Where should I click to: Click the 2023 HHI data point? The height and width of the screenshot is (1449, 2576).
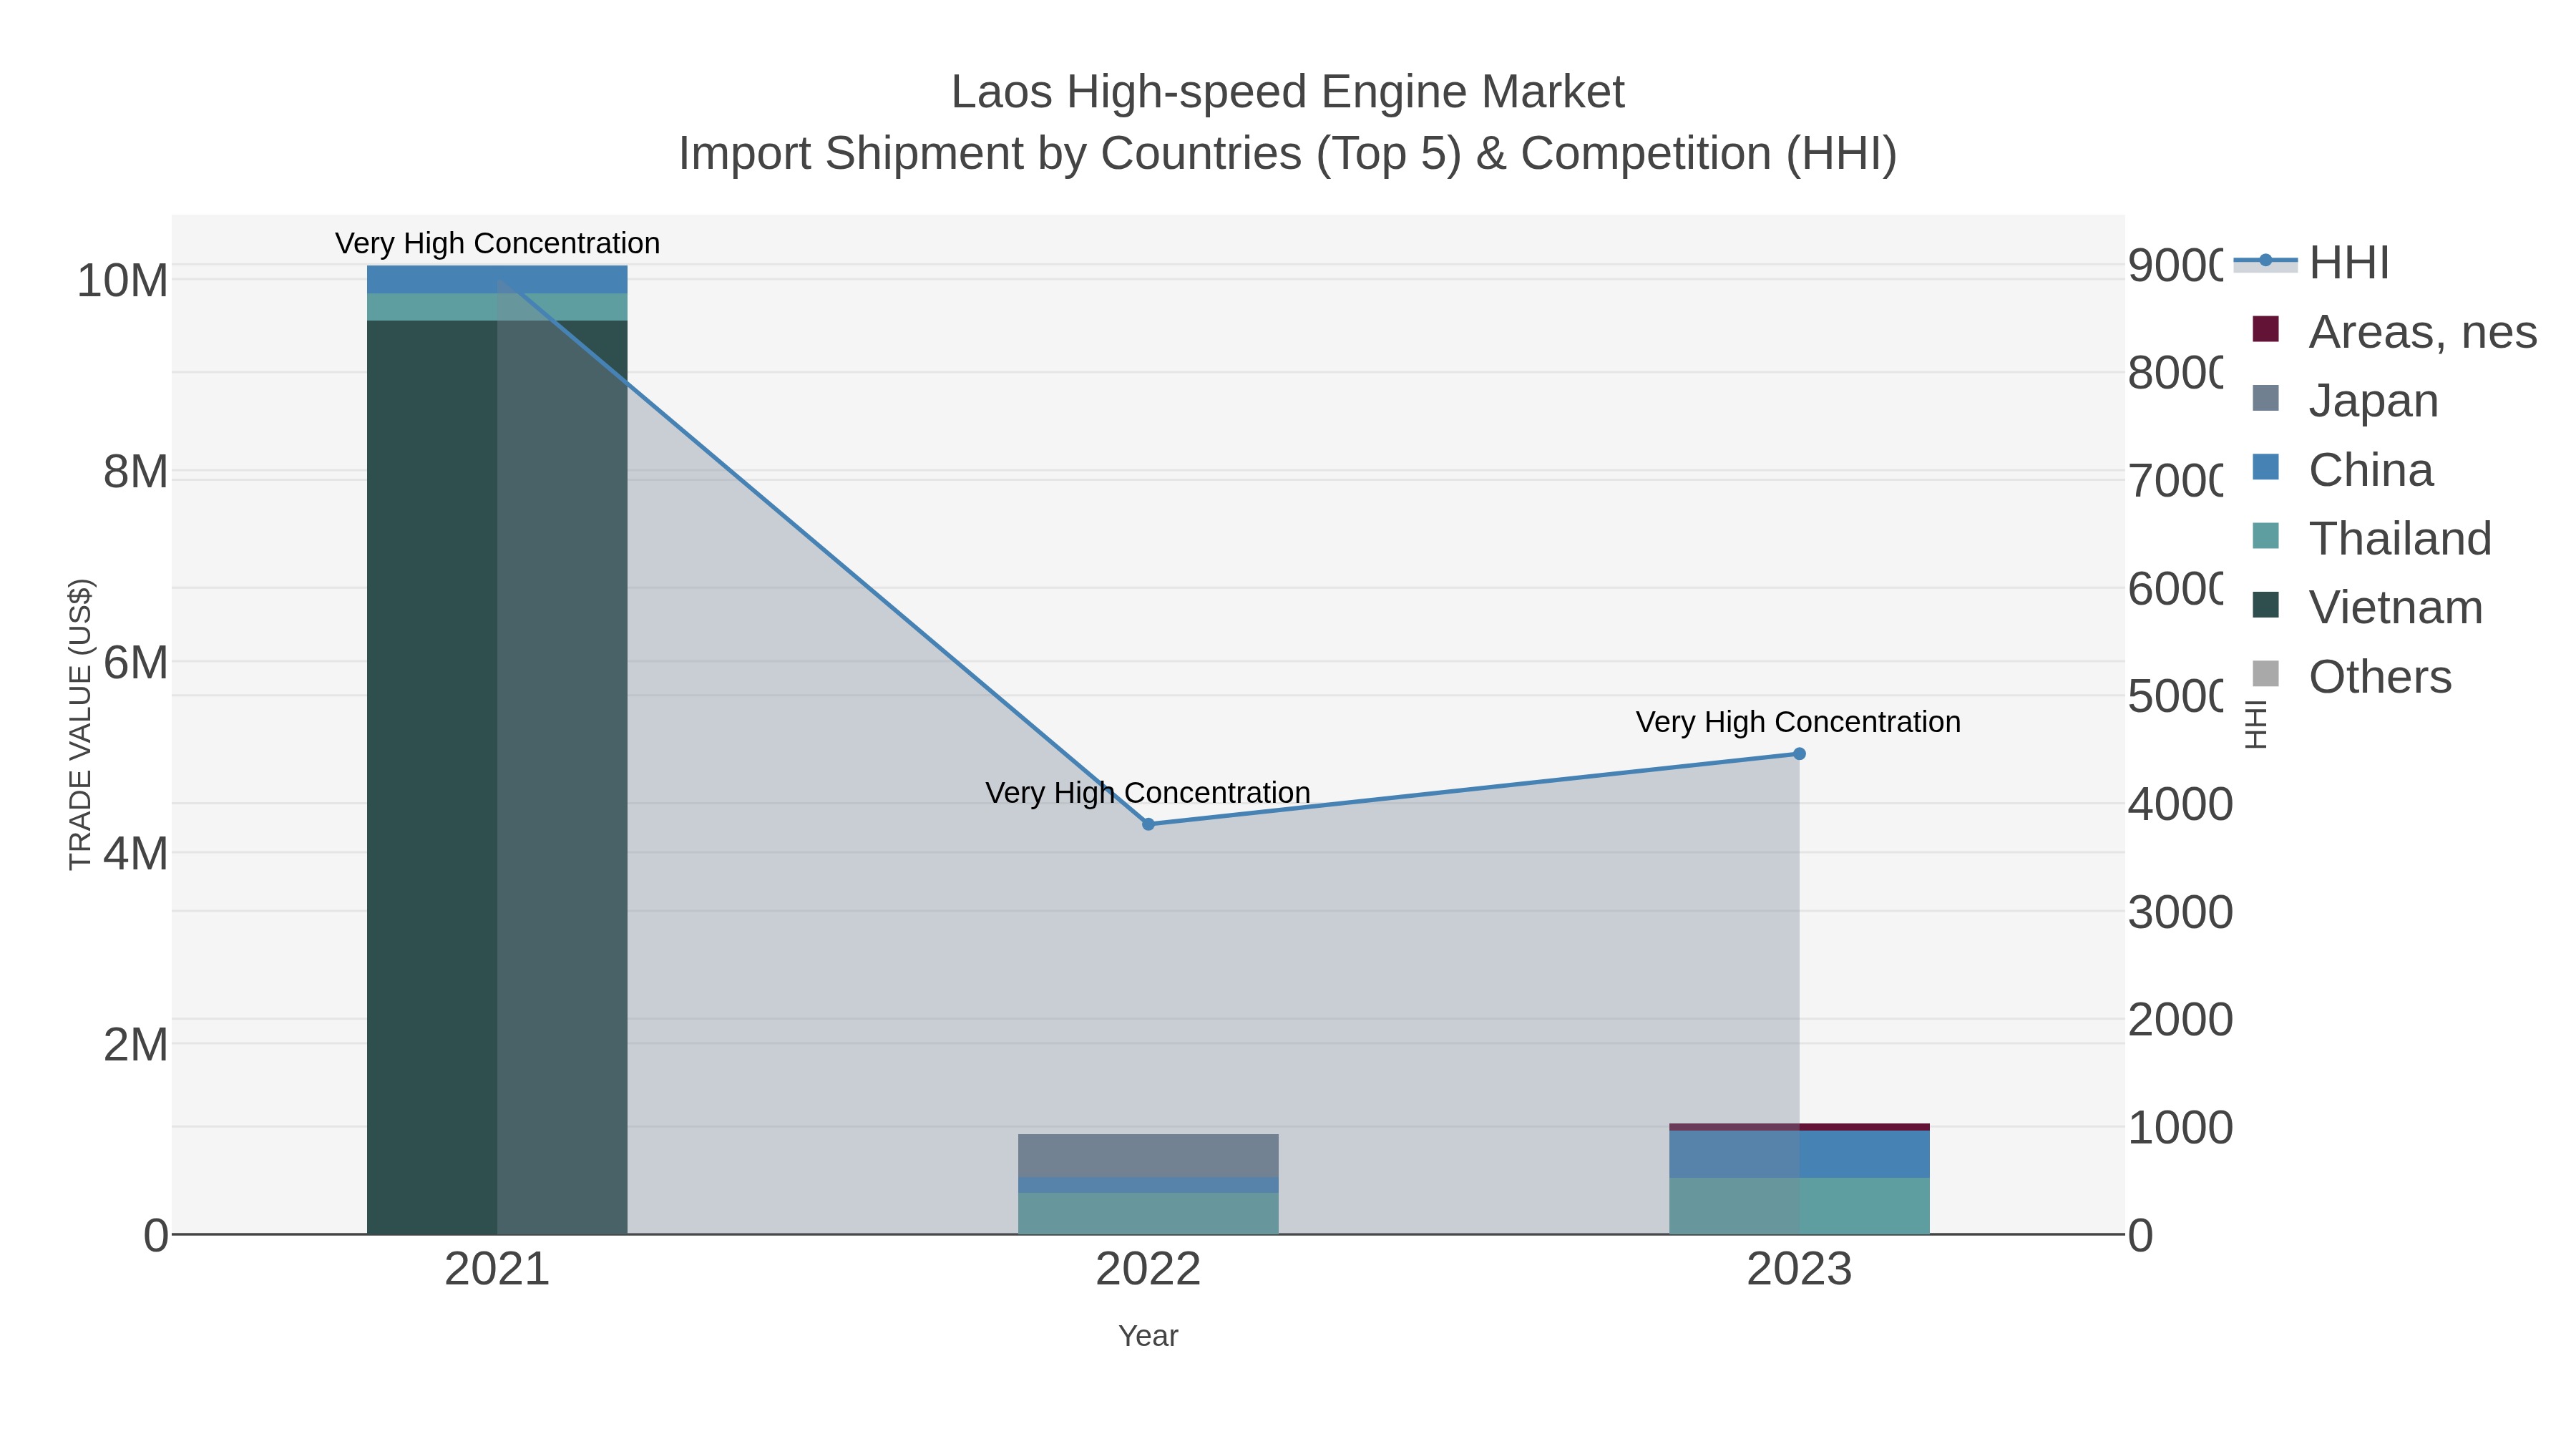click(x=1799, y=754)
